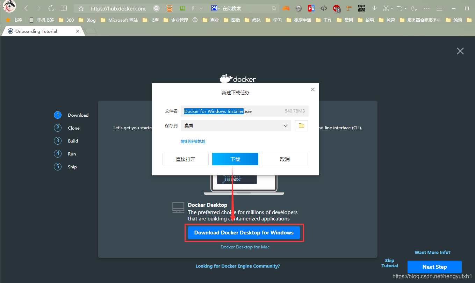
Task: Expand the 保存到 location dropdown
Action: pos(236,126)
